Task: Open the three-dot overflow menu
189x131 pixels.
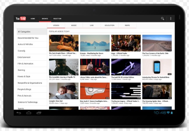Action: pos(171,18)
